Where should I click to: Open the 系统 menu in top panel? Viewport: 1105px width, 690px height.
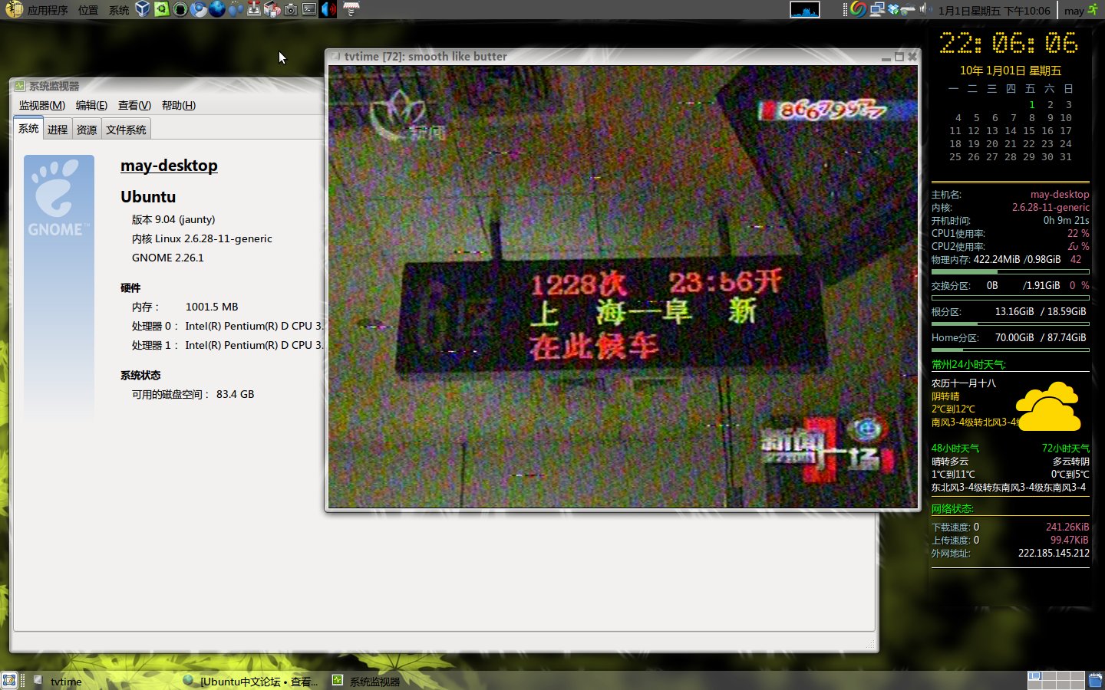click(x=119, y=10)
